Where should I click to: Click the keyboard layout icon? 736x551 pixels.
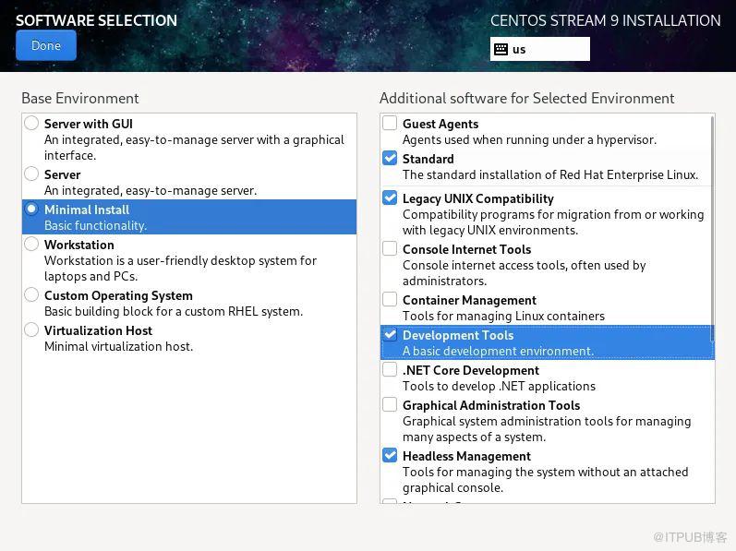[x=501, y=49]
